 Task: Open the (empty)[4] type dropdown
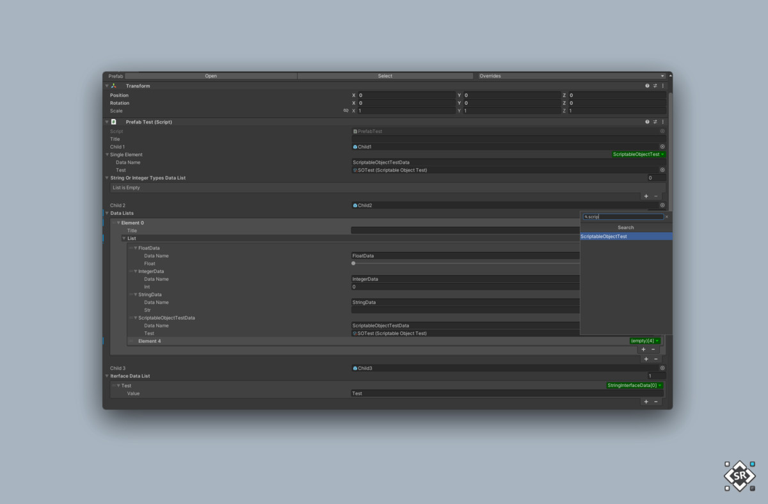click(x=644, y=341)
